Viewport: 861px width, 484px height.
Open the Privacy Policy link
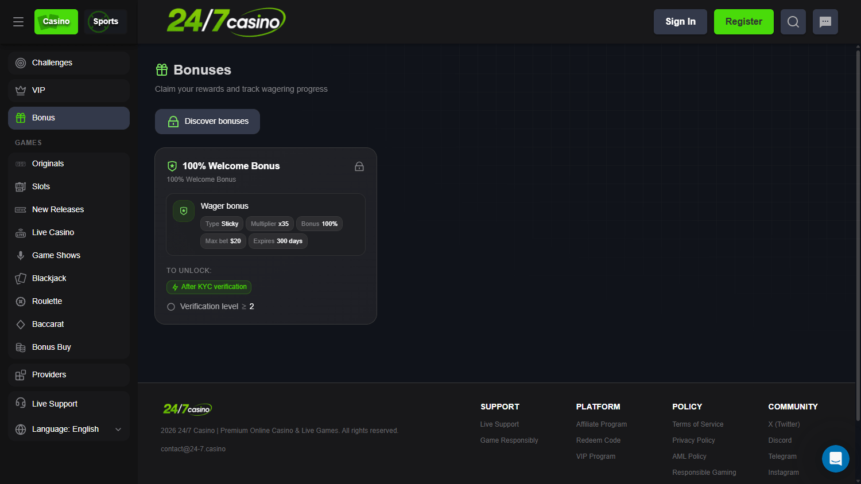click(693, 440)
